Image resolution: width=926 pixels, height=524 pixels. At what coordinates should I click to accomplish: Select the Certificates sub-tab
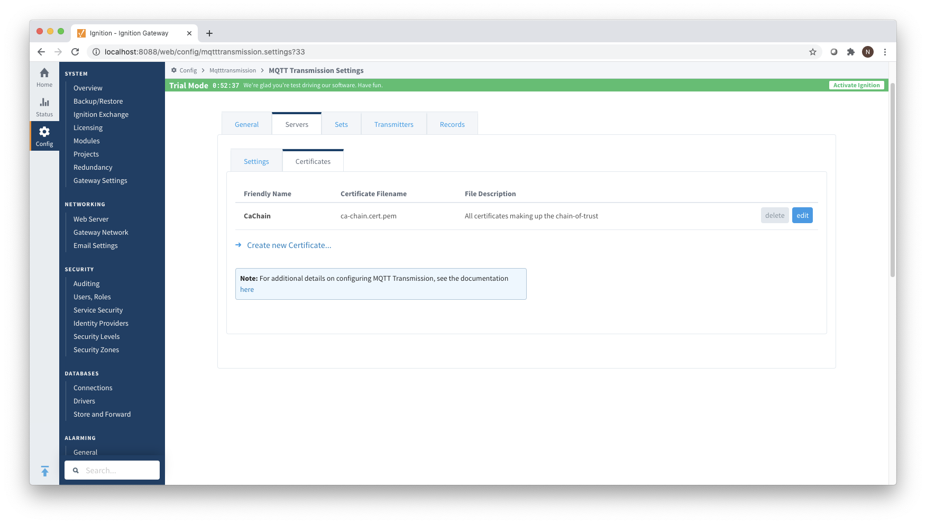[313, 161]
